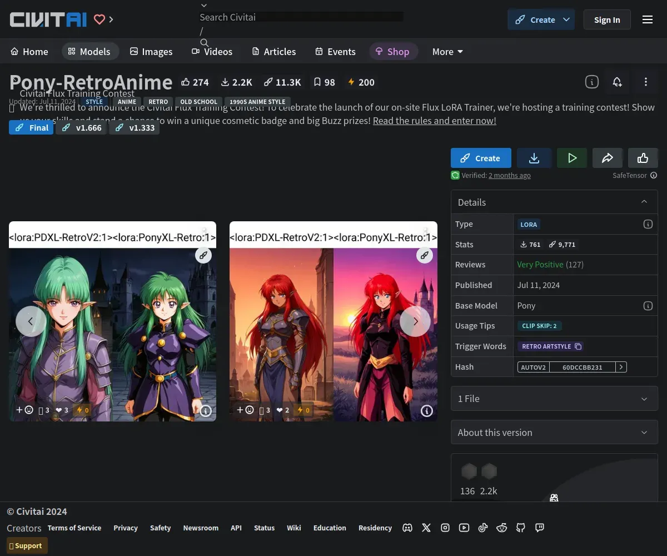The image size is (667, 556).
Task: Open the Discord link in the footer
Action: coord(407,528)
